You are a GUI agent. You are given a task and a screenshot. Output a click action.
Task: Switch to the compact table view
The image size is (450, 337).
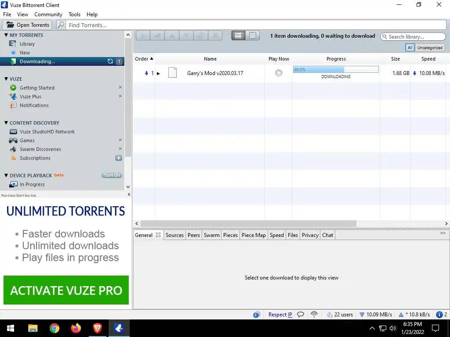253,35
